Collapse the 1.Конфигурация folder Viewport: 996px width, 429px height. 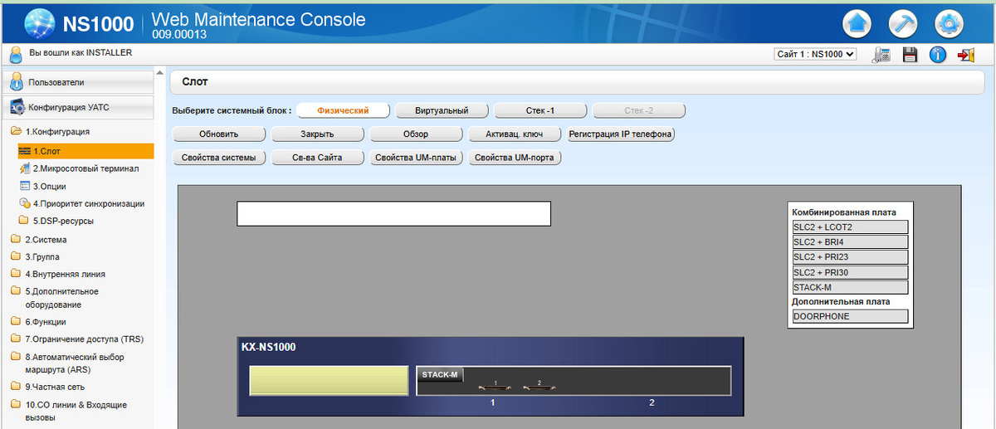[x=56, y=131]
